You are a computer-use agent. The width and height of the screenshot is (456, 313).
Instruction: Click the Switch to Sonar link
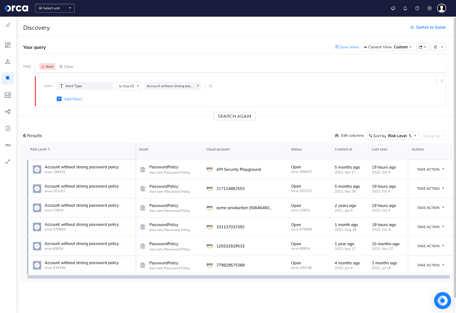coord(428,27)
